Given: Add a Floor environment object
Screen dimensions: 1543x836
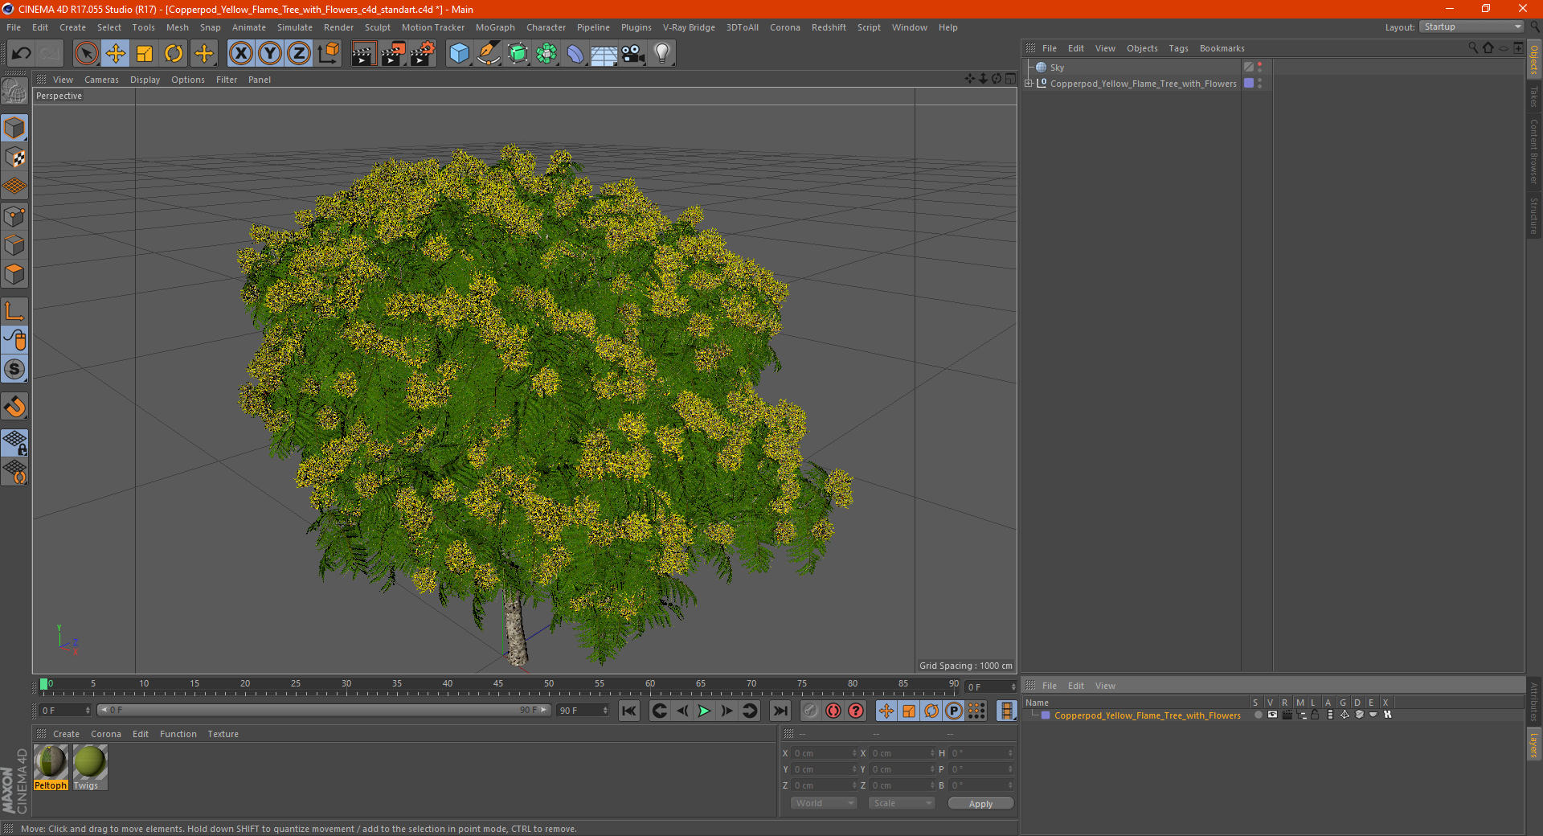Looking at the screenshot, I should [604, 54].
